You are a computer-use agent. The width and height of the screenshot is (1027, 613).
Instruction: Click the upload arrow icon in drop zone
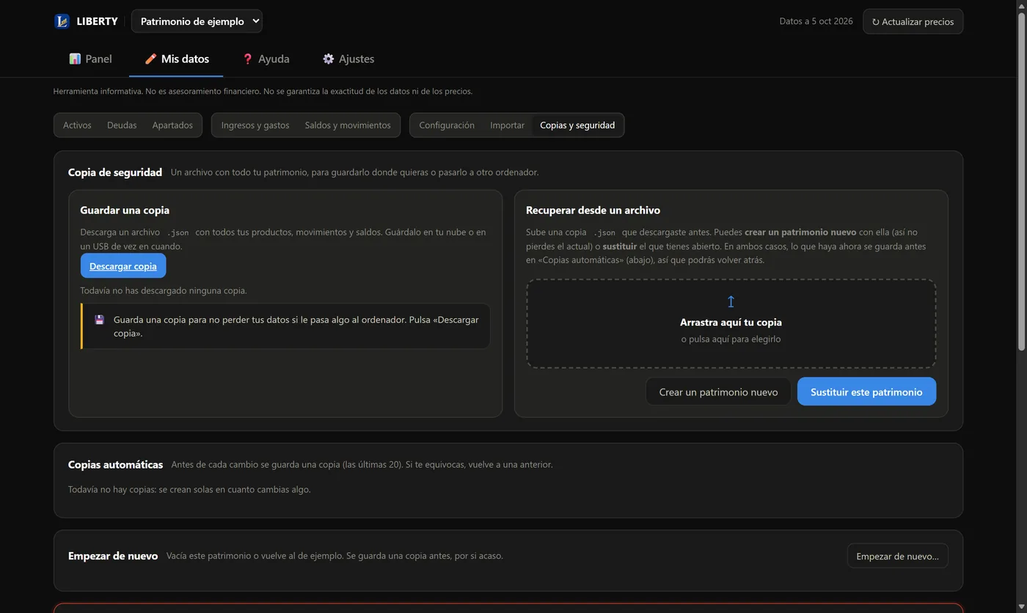(x=731, y=301)
